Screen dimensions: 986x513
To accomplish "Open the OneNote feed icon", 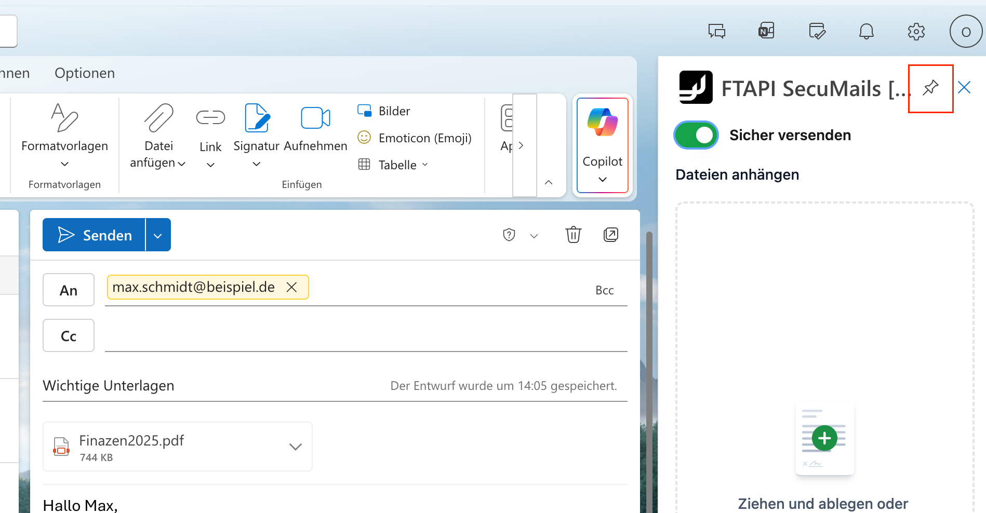I will tap(766, 31).
